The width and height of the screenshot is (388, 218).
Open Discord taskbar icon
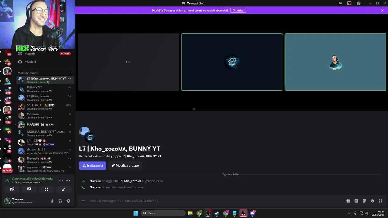[253, 213]
